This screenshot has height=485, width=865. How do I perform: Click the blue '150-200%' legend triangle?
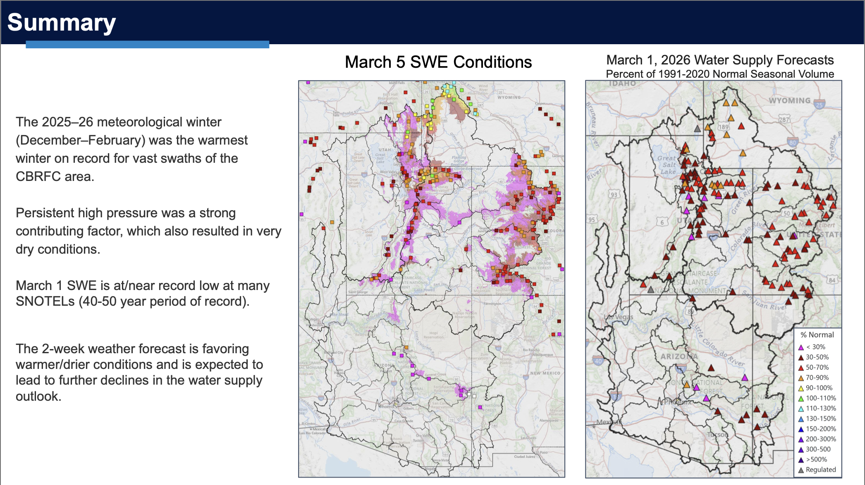(801, 429)
